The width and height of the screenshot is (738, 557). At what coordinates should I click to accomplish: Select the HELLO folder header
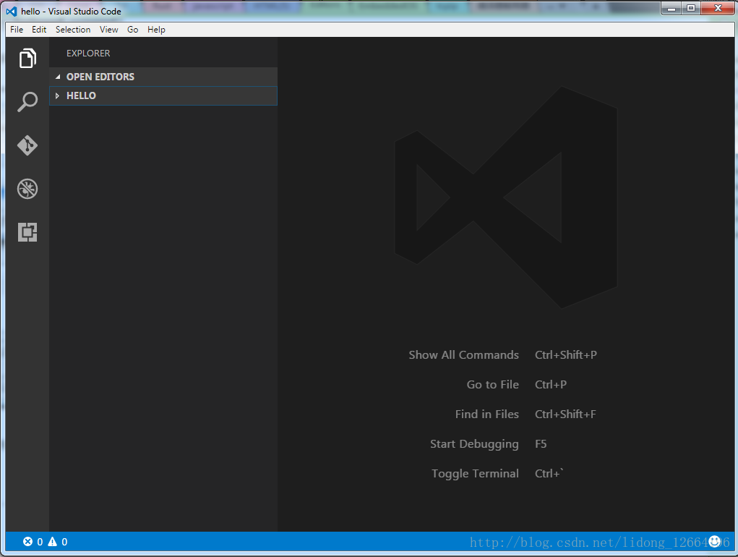[163, 95]
